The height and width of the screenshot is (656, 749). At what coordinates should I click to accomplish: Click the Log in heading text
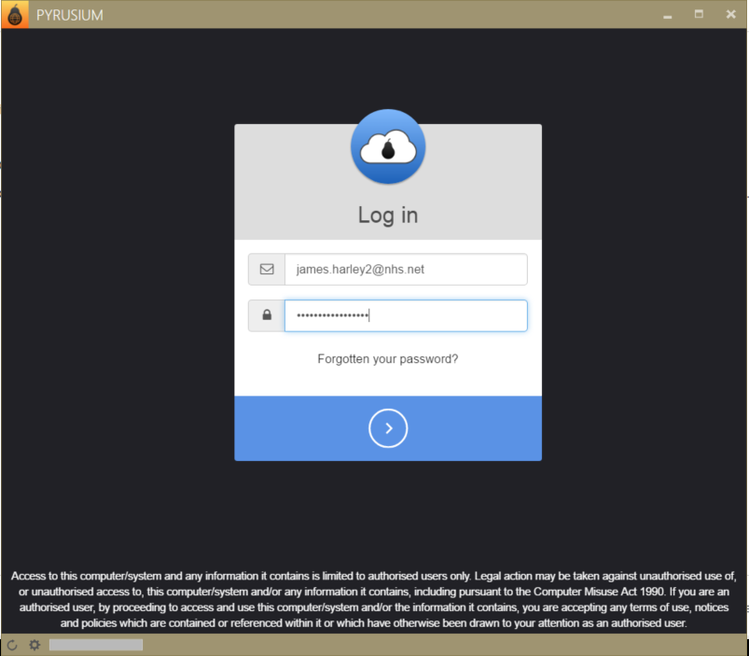pos(388,215)
